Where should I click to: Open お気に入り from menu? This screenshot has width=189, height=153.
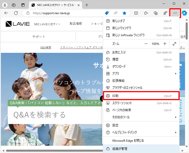(x=141, y=53)
